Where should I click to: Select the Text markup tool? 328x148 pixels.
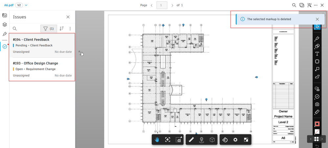click(317, 54)
